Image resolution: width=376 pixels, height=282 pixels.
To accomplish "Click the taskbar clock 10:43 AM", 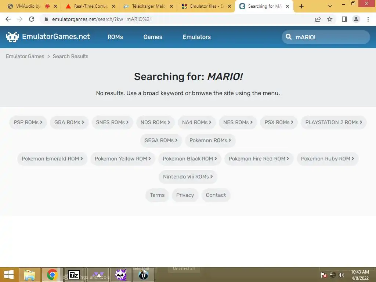I will (360, 275).
